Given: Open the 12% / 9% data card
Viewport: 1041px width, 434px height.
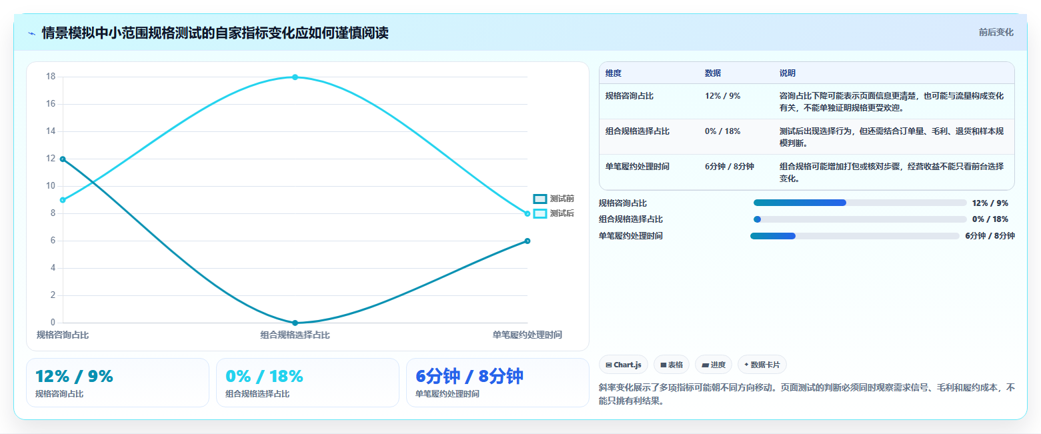Looking at the screenshot, I should [x=117, y=383].
